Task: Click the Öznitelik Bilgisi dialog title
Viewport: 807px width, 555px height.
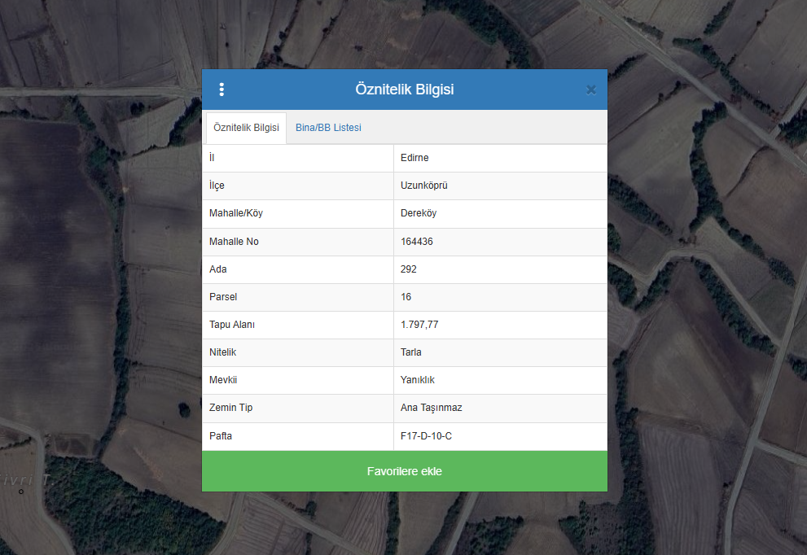Action: [405, 90]
